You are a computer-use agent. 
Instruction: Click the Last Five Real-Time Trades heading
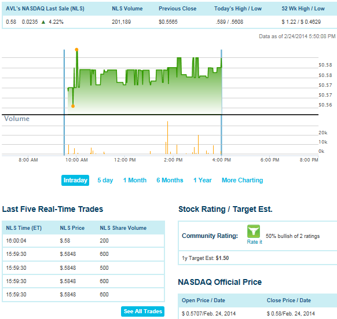tap(53, 209)
